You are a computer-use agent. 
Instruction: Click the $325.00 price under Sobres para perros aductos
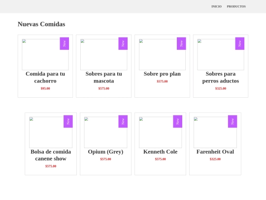click(221, 88)
